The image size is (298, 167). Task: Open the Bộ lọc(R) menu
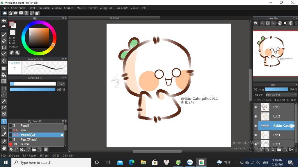(44, 8)
